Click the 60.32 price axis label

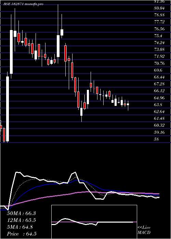[159, 125]
